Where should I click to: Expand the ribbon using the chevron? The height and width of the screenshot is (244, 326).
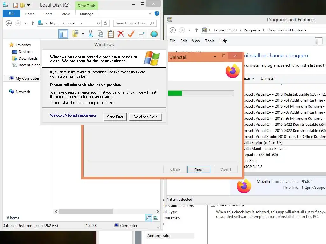point(150,14)
